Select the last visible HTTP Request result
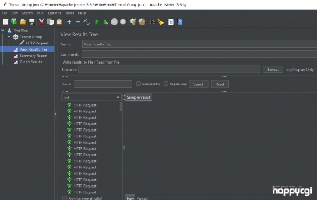 (85, 192)
